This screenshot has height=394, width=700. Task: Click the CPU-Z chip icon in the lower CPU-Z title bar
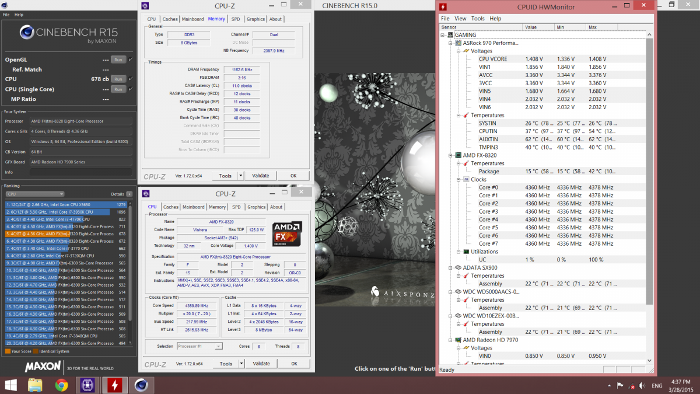tap(145, 194)
